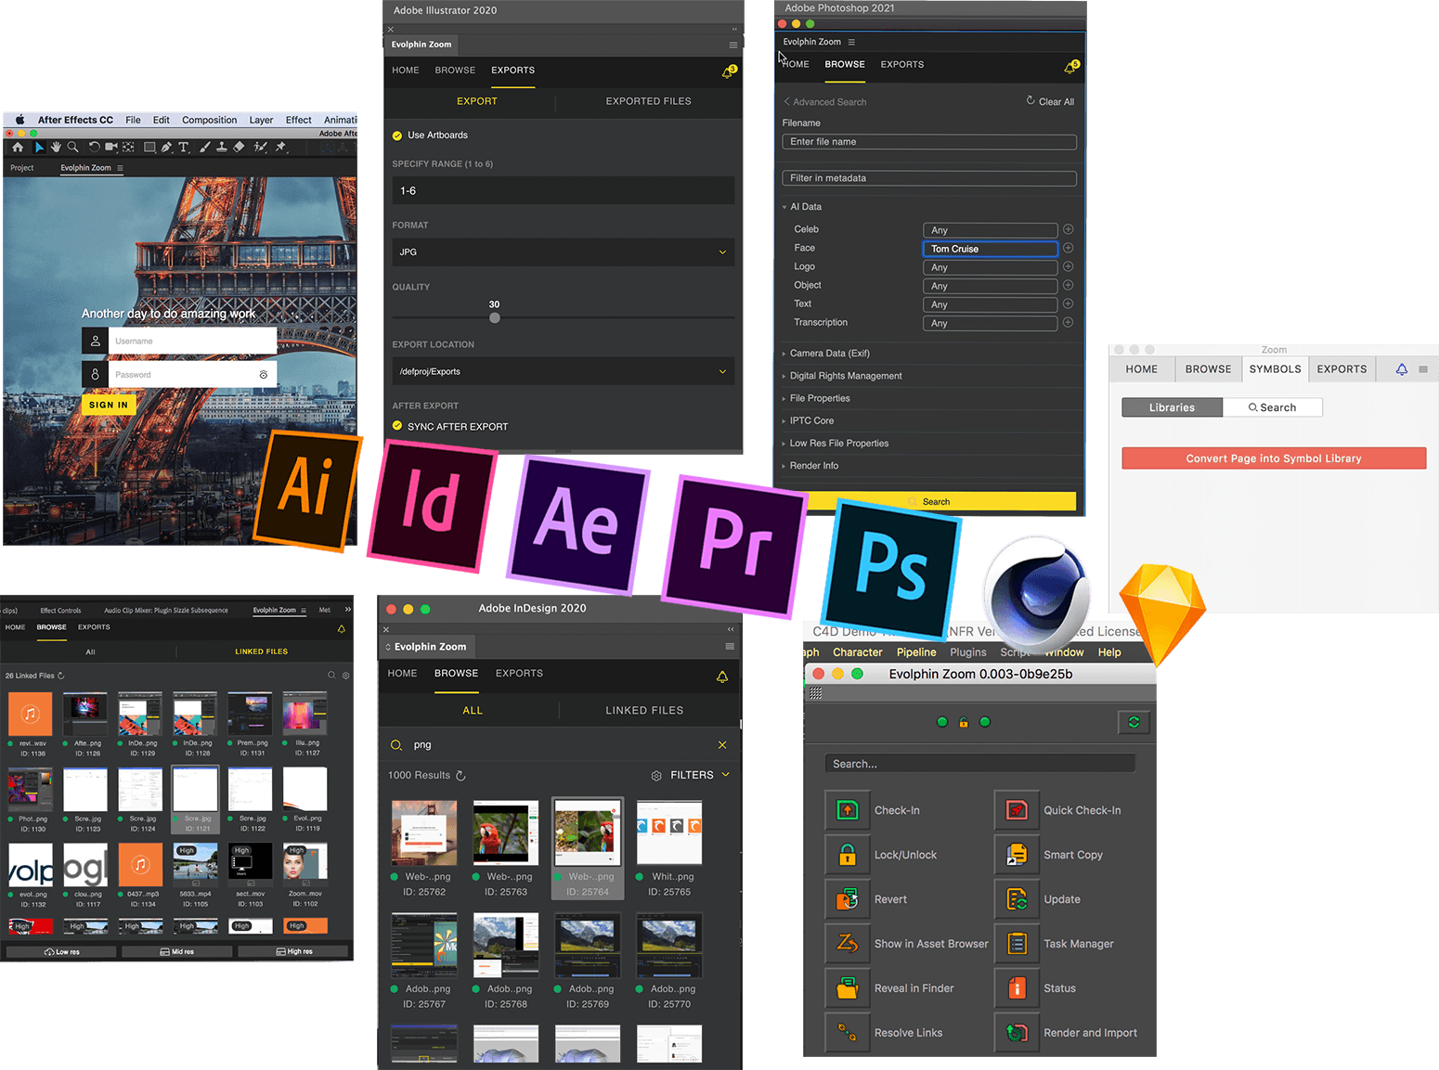Click Clear All in Advanced Search
Image resolution: width=1439 pixels, height=1070 pixels.
(x=1050, y=101)
